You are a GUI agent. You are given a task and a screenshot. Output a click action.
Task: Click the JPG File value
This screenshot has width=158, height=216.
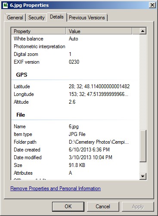[77, 134]
